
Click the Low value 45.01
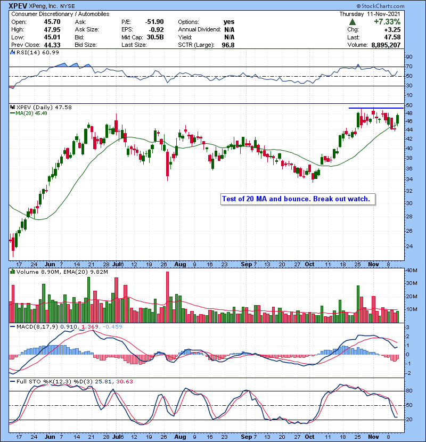(52, 37)
